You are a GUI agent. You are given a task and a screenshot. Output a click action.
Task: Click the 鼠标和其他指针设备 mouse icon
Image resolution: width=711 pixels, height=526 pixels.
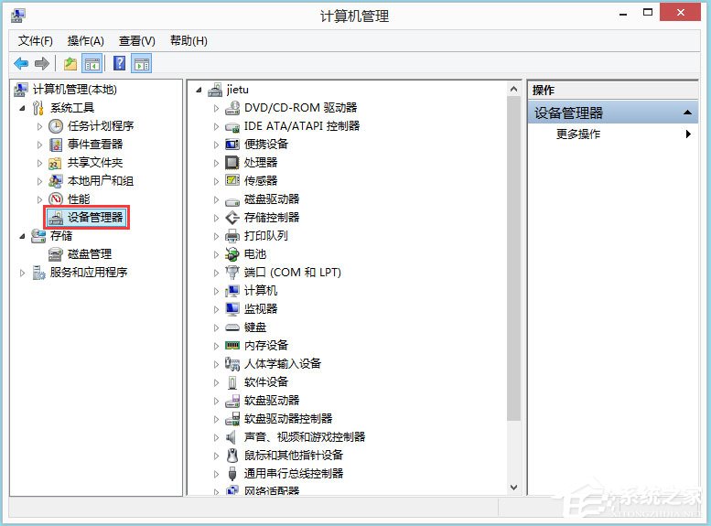(232, 456)
